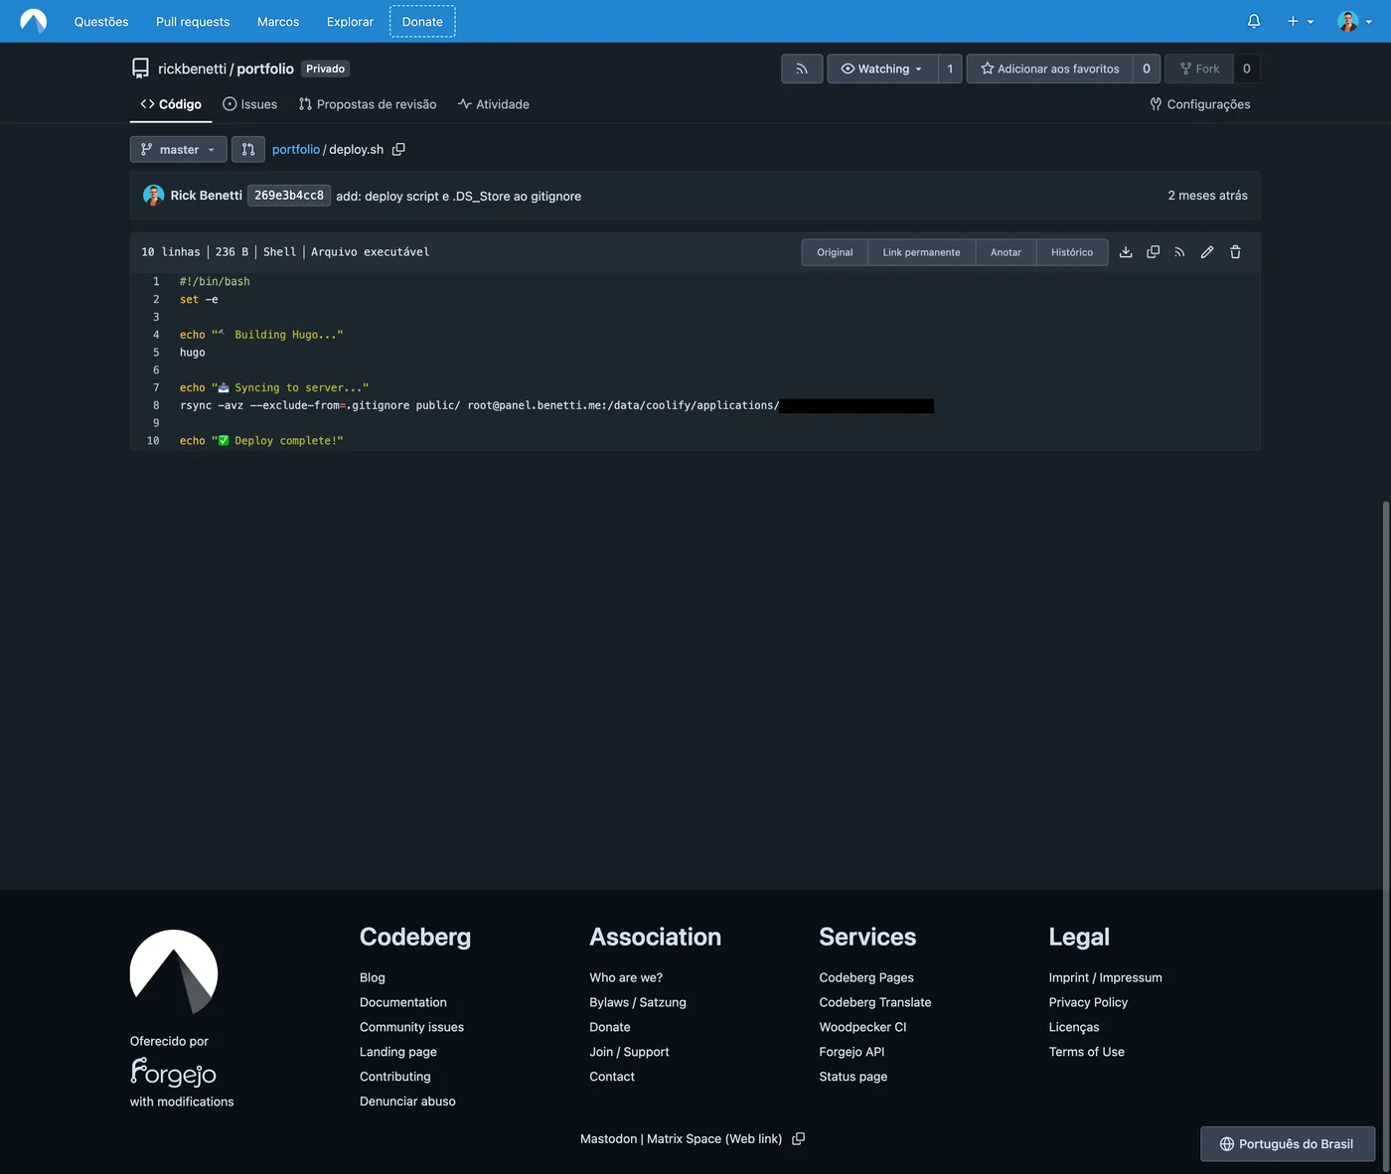This screenshot has height=1174, width=1391.
Task: Switch to the Issues tab
Action: pos(250,104)
